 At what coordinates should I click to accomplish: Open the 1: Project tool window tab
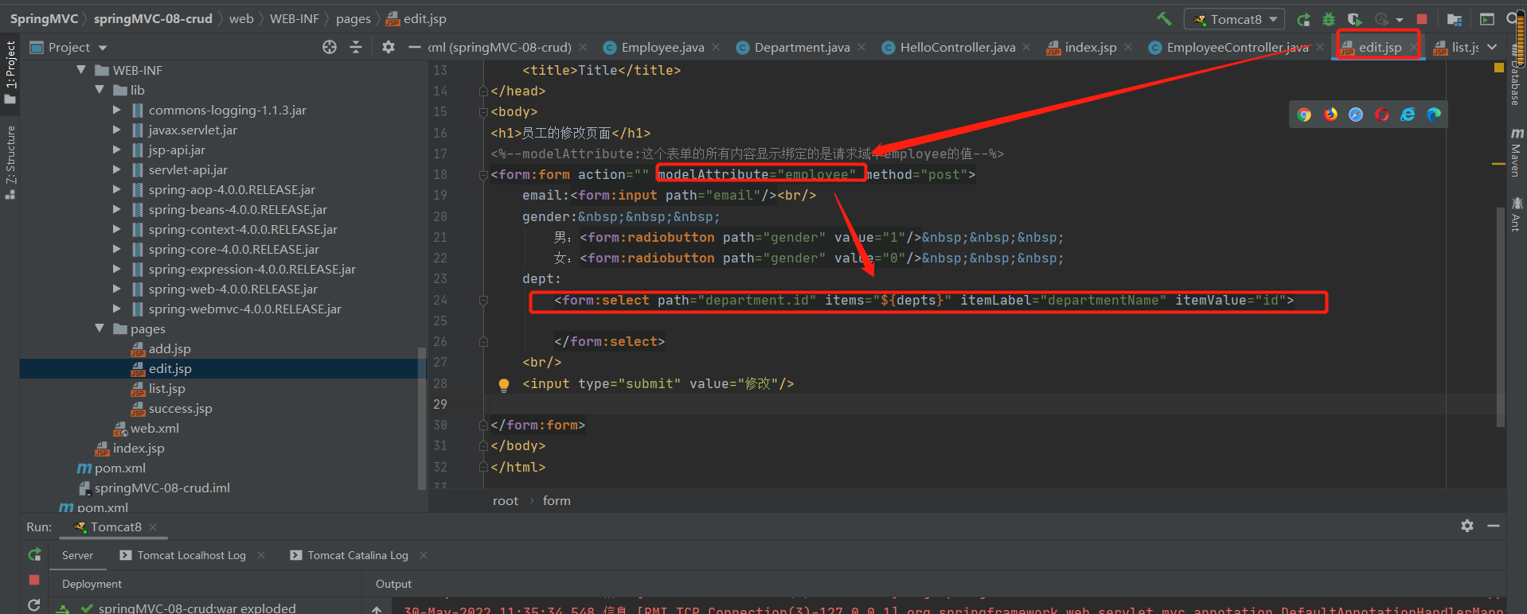(10, 72)
